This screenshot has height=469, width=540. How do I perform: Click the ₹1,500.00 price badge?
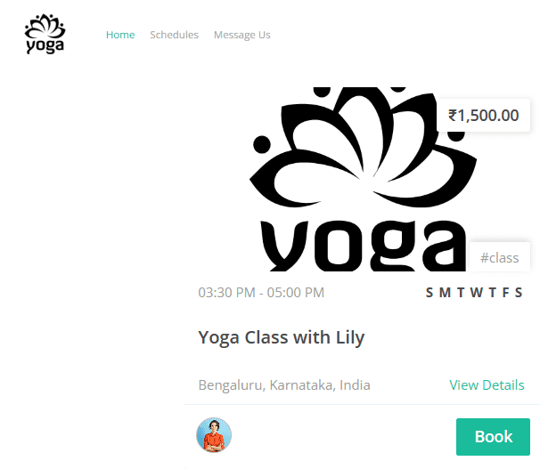[483, 115]
